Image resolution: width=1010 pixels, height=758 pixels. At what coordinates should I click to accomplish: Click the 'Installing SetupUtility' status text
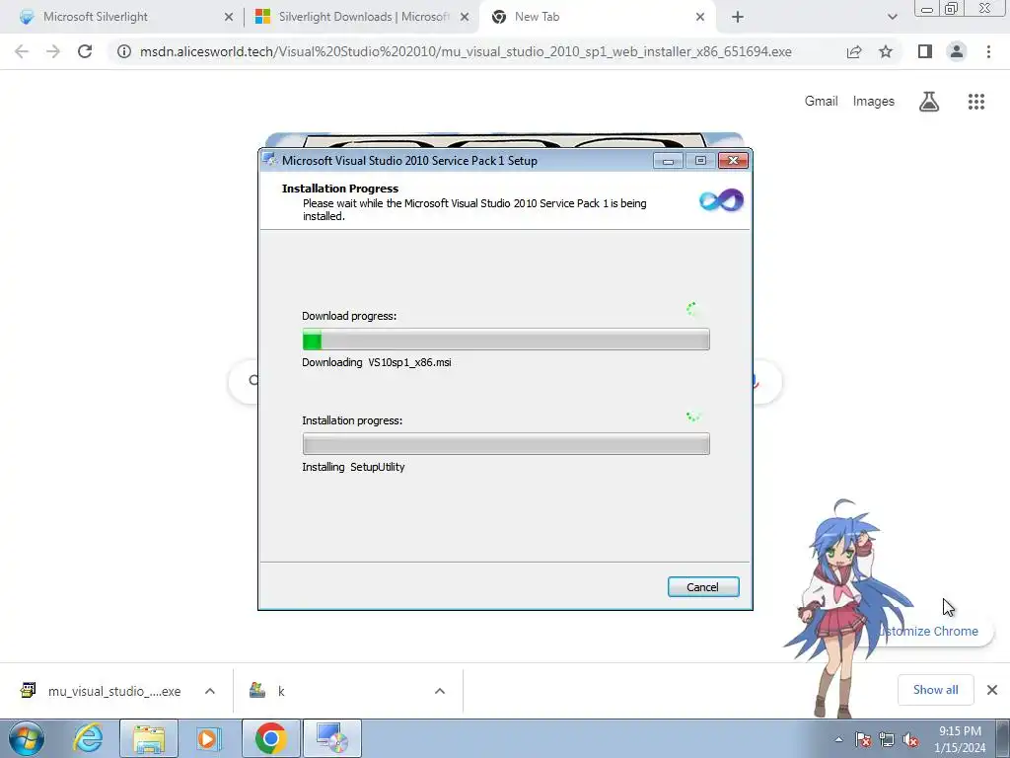353,467
